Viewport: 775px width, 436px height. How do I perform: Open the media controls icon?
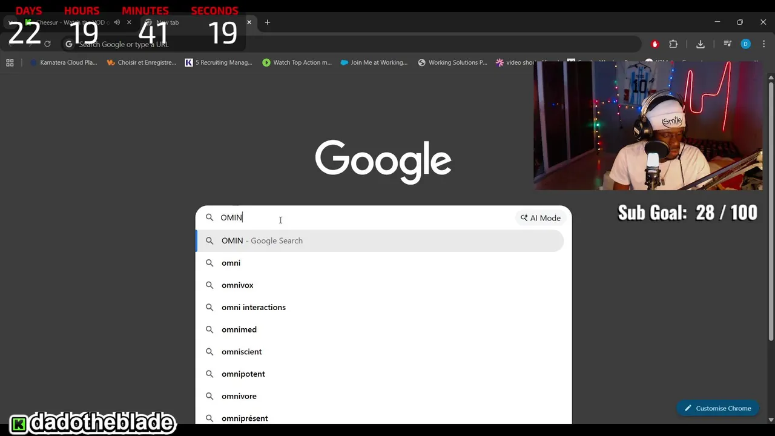point(728,44)
